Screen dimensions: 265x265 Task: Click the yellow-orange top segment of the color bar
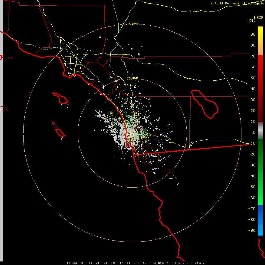(260, 41)
